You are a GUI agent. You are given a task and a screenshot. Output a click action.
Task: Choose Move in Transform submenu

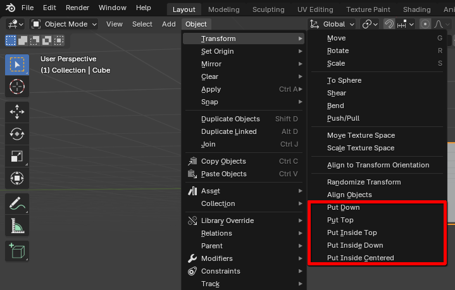point(377,38)
